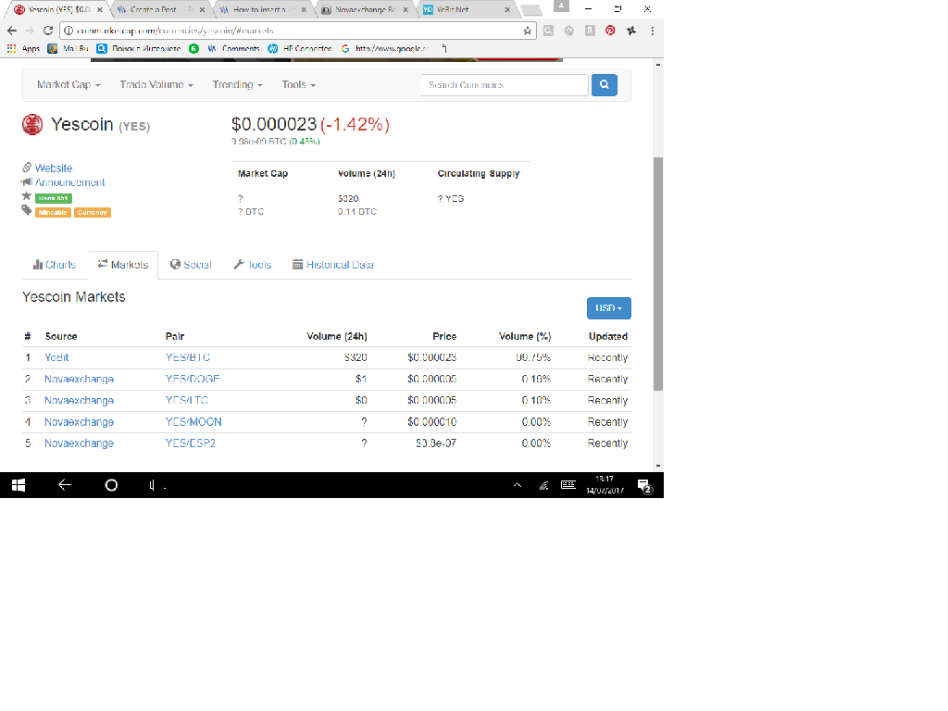
Task: Click the Currency tag
Action: pos(93,213)
